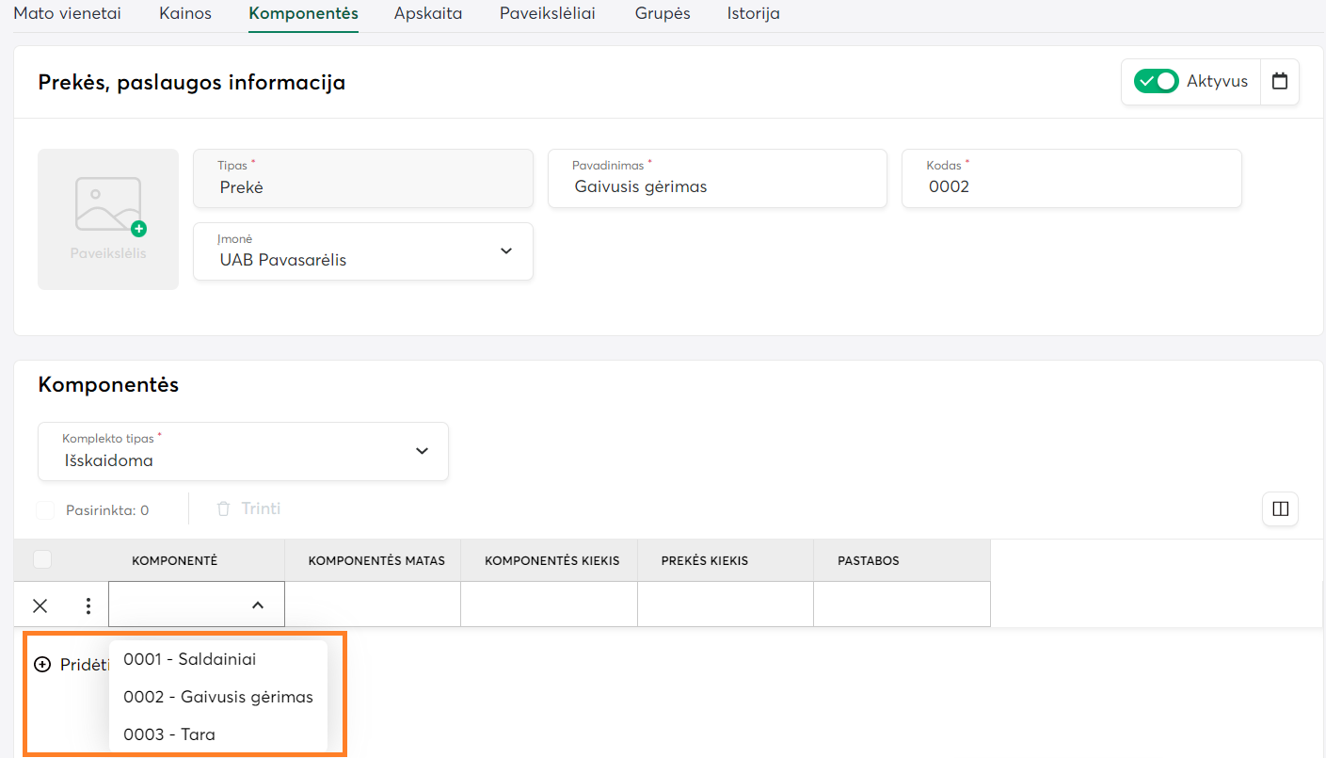Choose 0003 - Tara option

click(169, 734)
